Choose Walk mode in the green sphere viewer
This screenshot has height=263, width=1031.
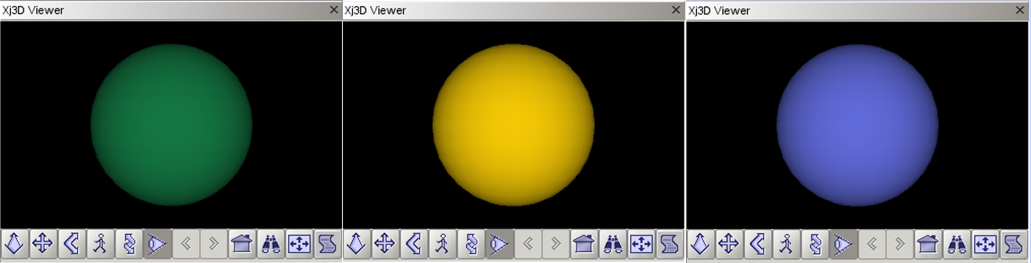pyautogui.click(x=100, y=243)
